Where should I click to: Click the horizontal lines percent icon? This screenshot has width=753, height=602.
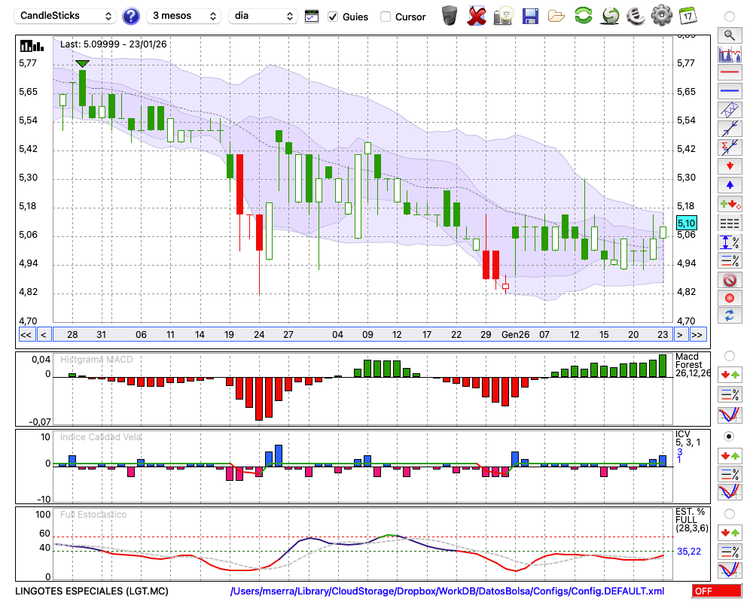[x=730, y=260]
